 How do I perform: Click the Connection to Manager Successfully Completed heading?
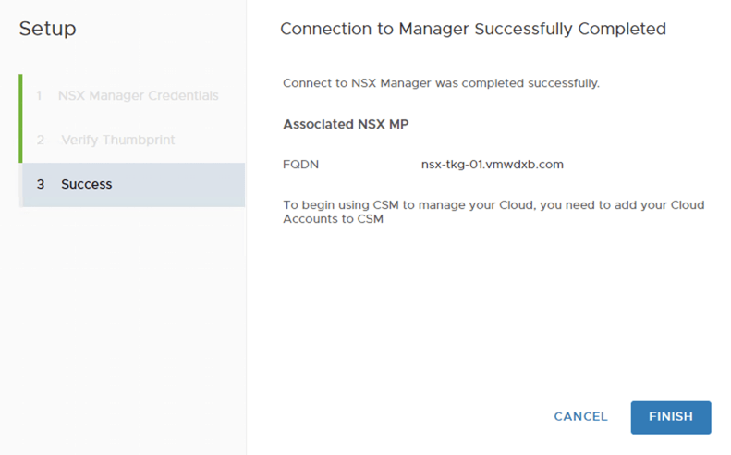[472, 29]
